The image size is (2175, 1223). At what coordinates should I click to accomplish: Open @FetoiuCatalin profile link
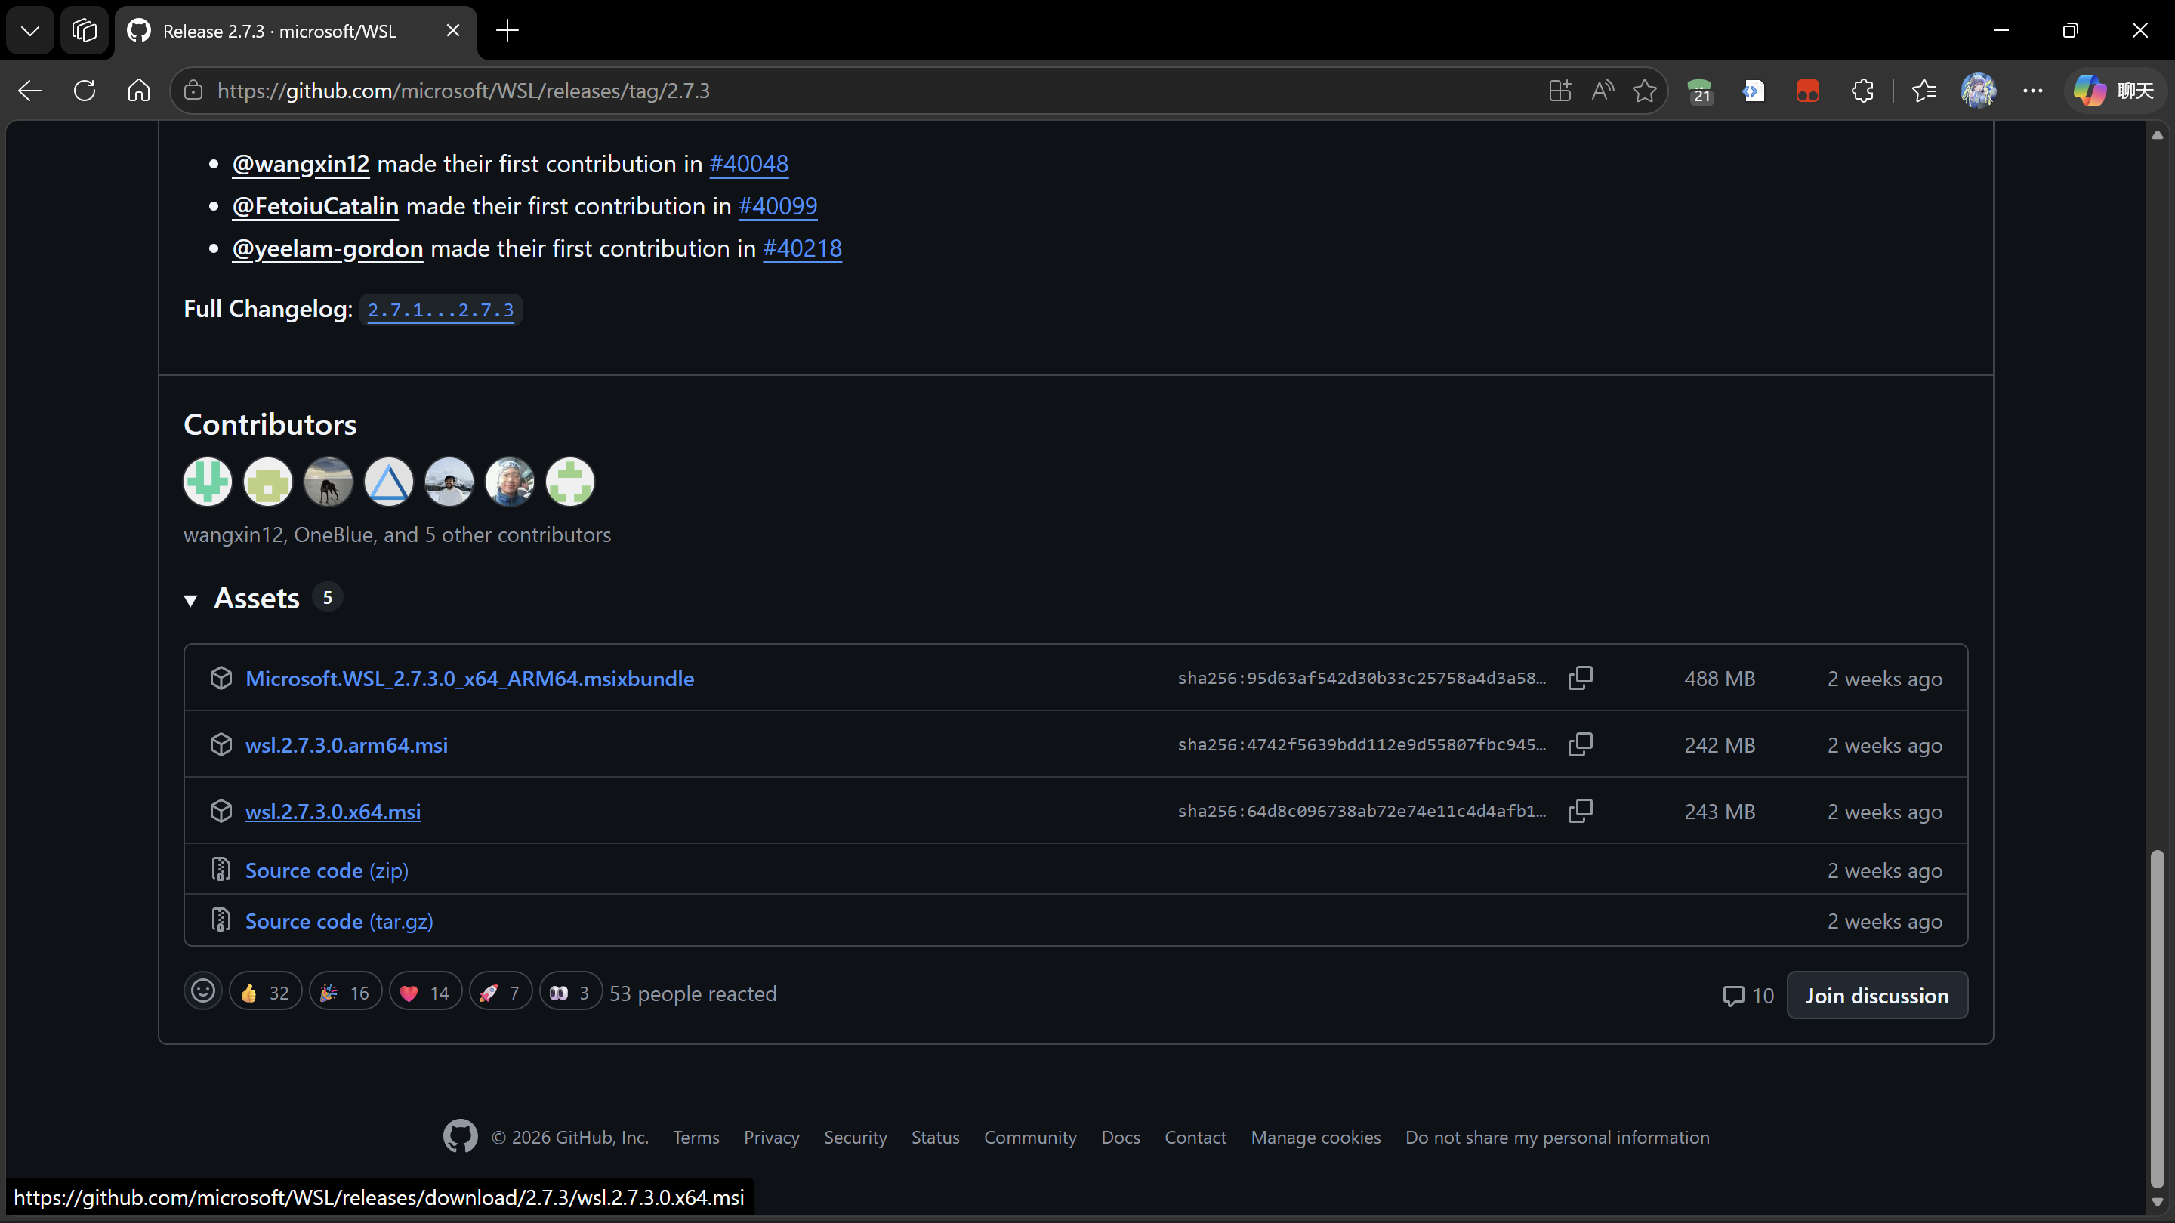click(x=315, y=206)
